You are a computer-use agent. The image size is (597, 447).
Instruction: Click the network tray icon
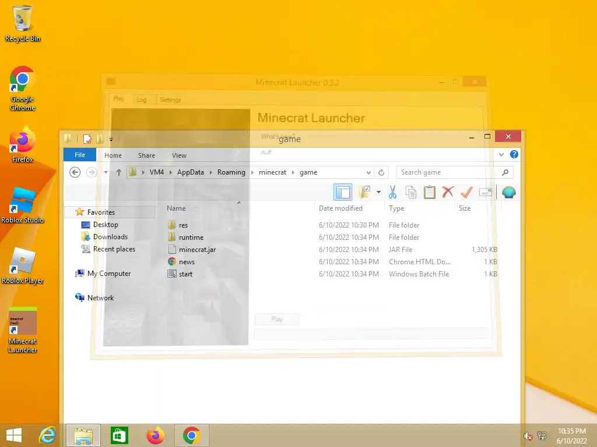pos(542,435)
